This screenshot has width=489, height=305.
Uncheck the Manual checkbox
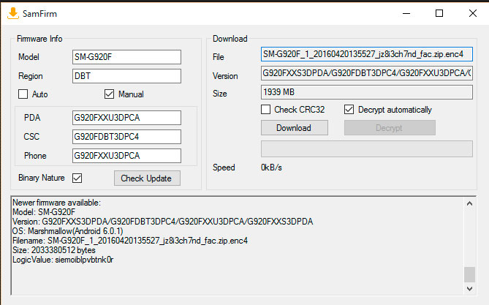[110, 94]
